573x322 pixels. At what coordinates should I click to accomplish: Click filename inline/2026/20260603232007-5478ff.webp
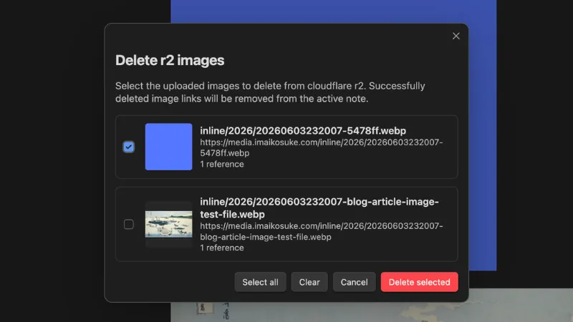click(x=303, y=131)
